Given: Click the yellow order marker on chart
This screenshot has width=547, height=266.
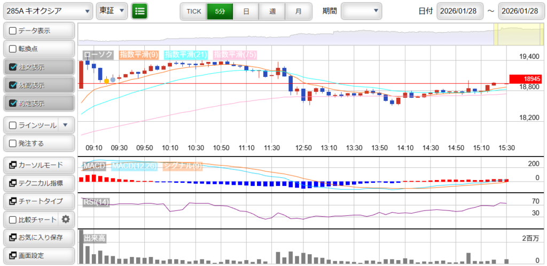Looking at the screenshot, I should [x=107, y=81].
